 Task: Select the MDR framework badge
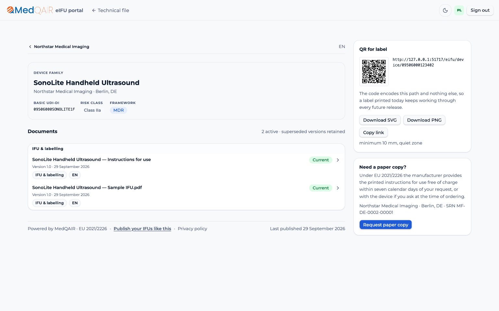119,110
